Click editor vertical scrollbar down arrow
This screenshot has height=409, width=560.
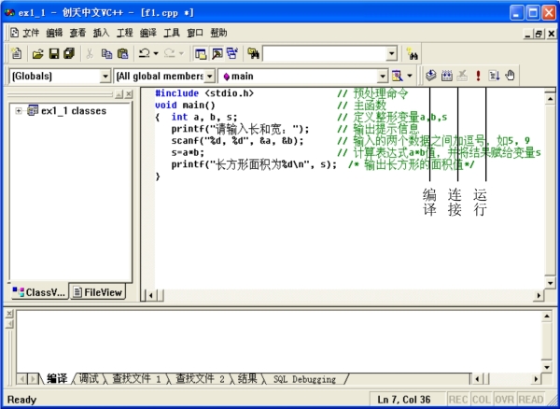pyautogui.click(x=551, y=283)
